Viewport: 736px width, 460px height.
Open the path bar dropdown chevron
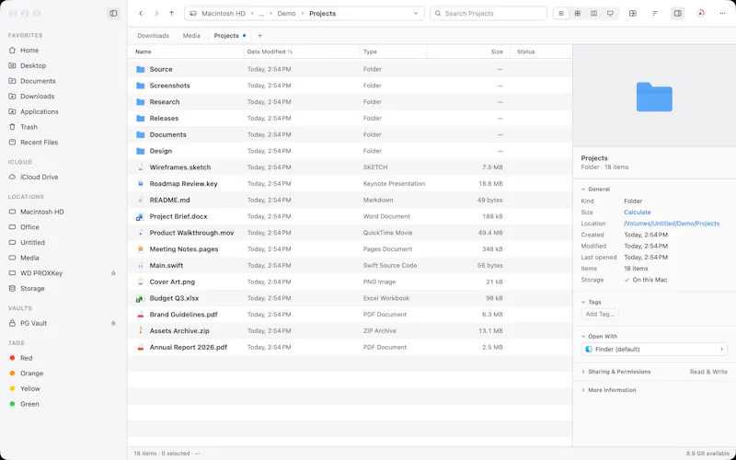(x=416, y=14)
